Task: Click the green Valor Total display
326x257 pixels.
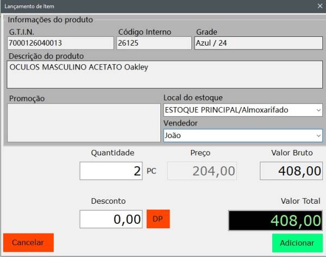Action: coord(274,220)
